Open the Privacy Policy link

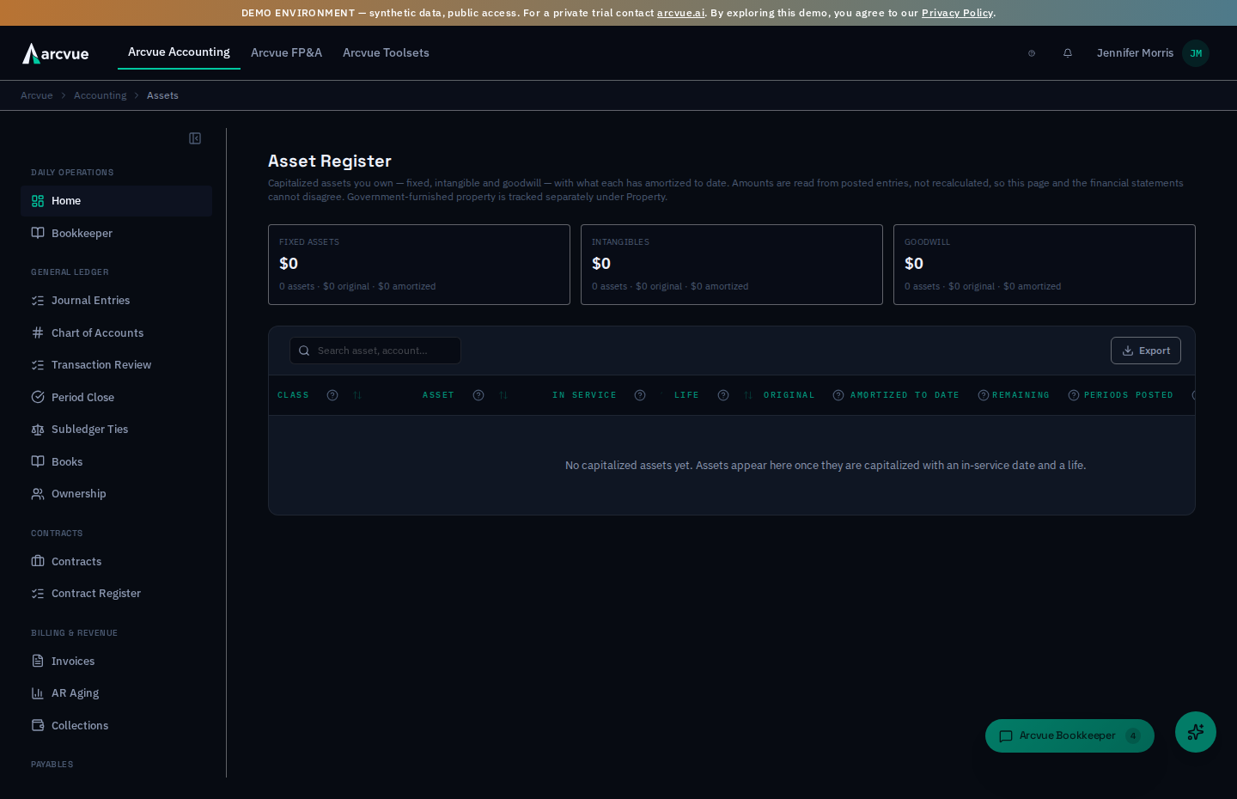point(957,13)
